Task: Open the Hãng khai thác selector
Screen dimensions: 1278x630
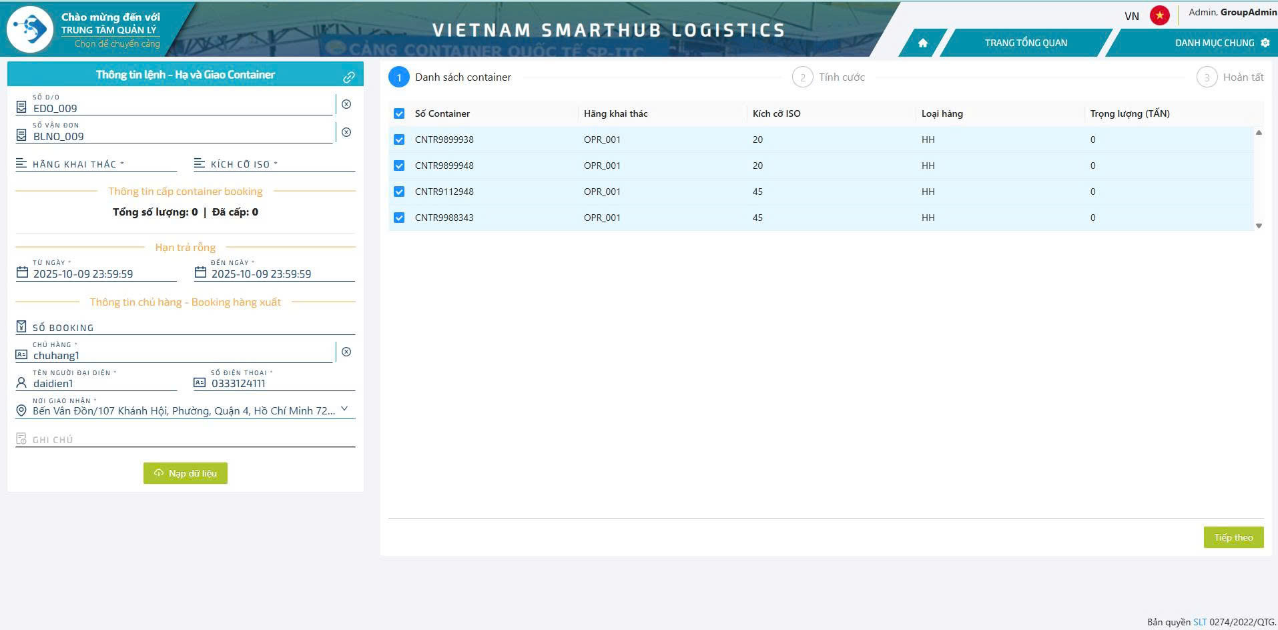Action: click(97, 164)
